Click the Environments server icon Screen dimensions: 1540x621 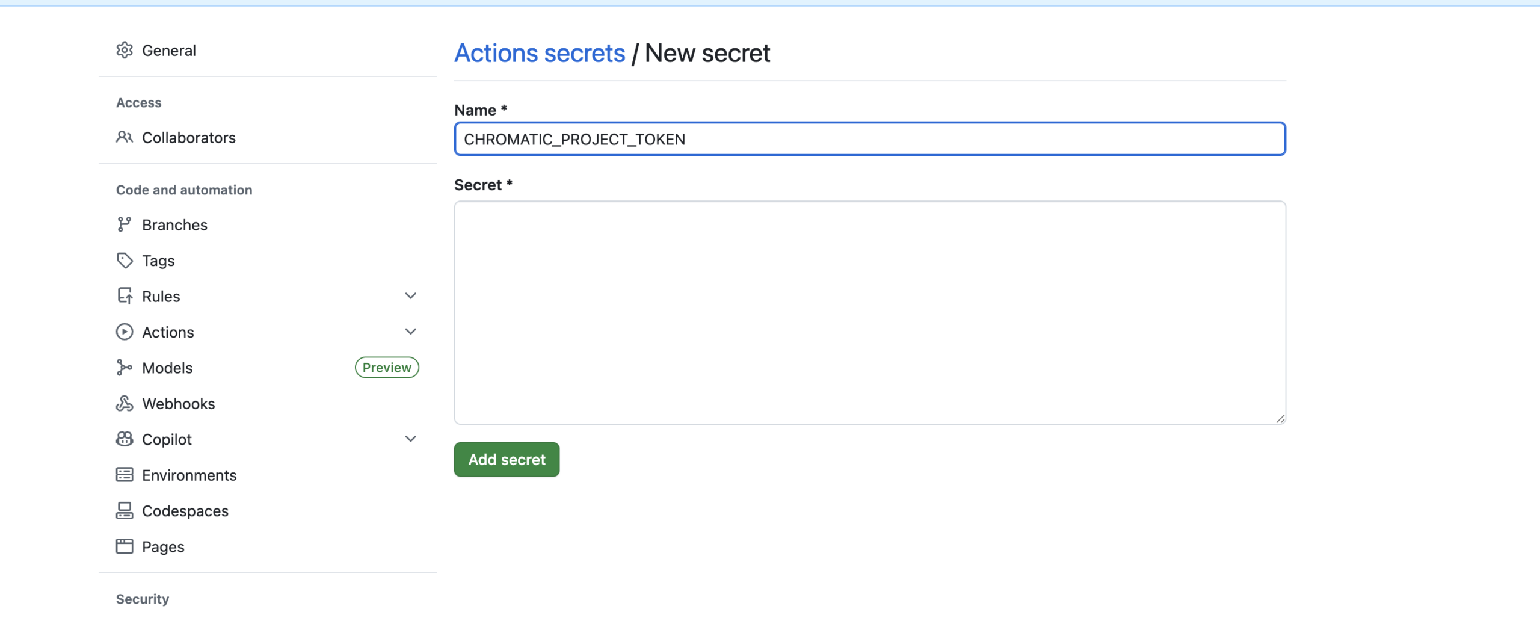pos(125,475)
